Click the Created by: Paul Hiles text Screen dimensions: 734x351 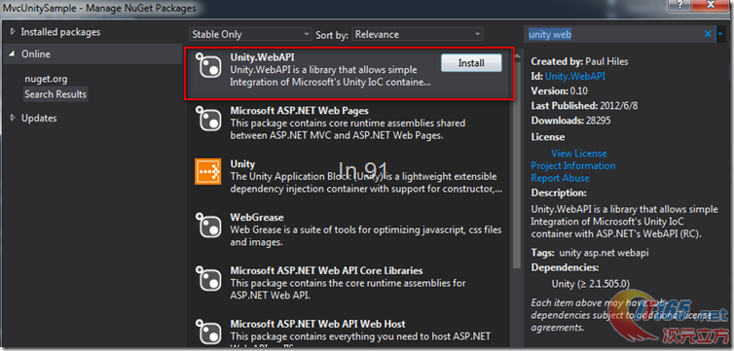point(579,61)
